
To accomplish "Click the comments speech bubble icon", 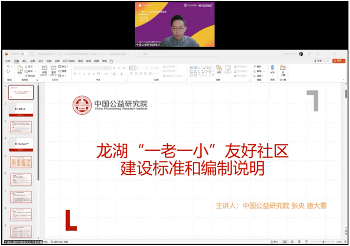I will [x=328, y=61].
